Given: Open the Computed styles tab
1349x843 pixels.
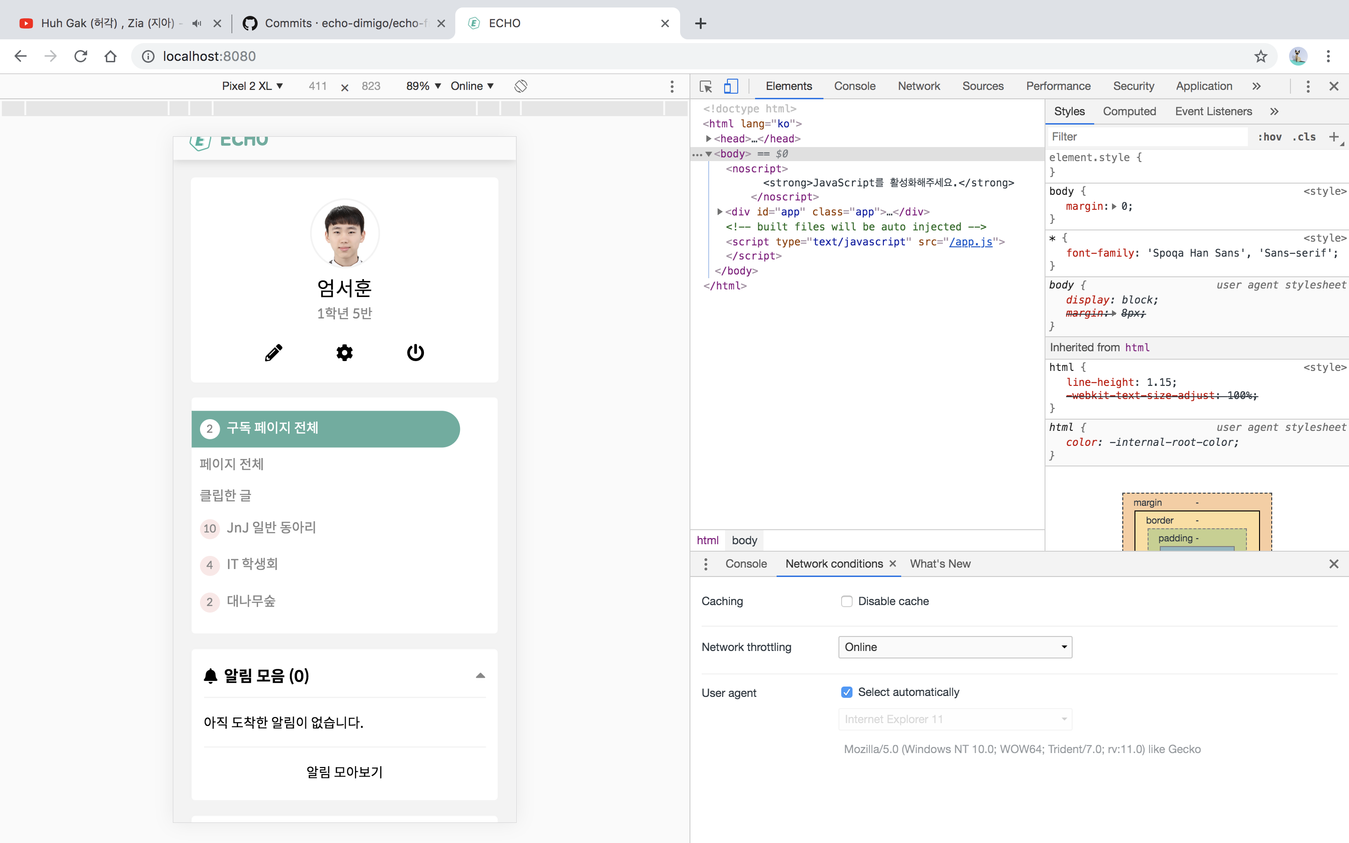Looking at the screenshot, I should click(1129, 111).
